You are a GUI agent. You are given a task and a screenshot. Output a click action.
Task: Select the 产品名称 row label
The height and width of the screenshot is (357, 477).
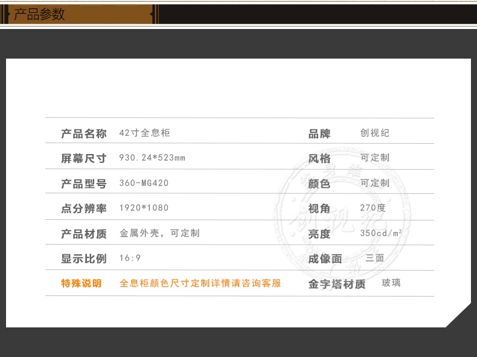[x=83, y=133]
